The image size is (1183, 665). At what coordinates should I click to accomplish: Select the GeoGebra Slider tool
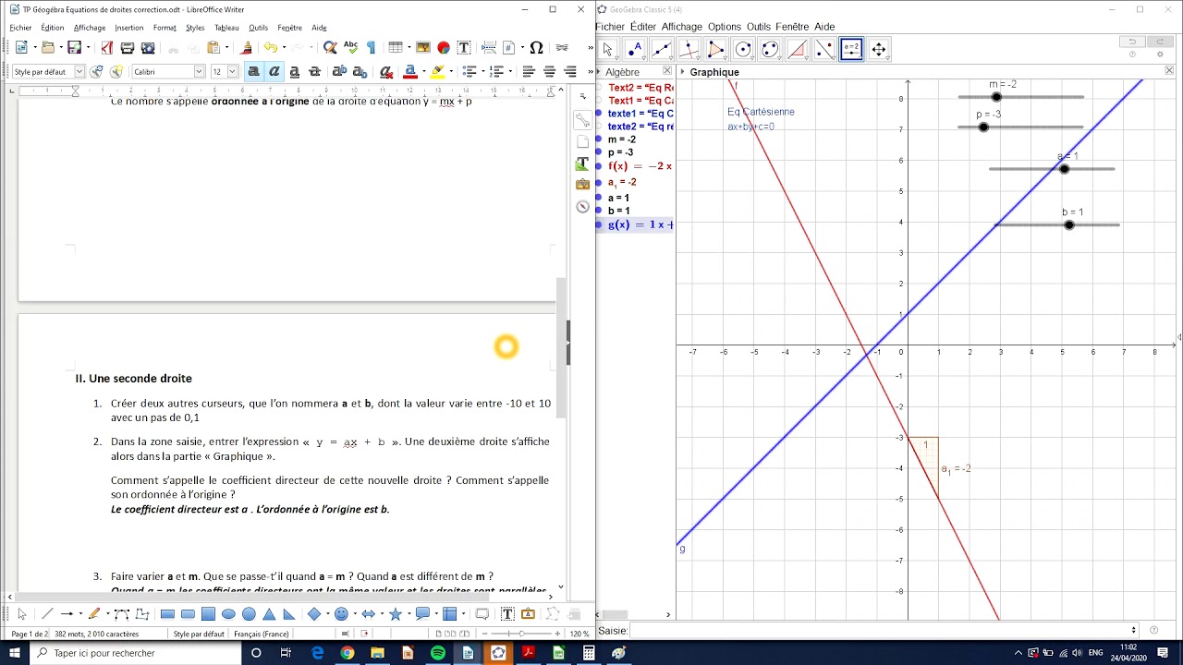pyautogui.click(x=851, y=50)
